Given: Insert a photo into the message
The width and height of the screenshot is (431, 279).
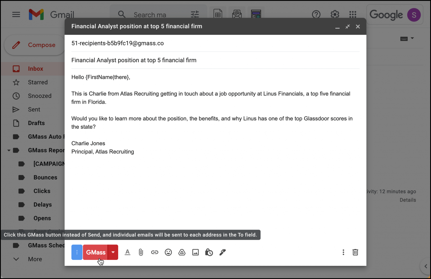Looking at the screenshot, I should pyautogui.click(x=196, y=252).
